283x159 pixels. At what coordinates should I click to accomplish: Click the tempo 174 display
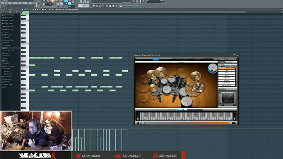click(59, 4)
